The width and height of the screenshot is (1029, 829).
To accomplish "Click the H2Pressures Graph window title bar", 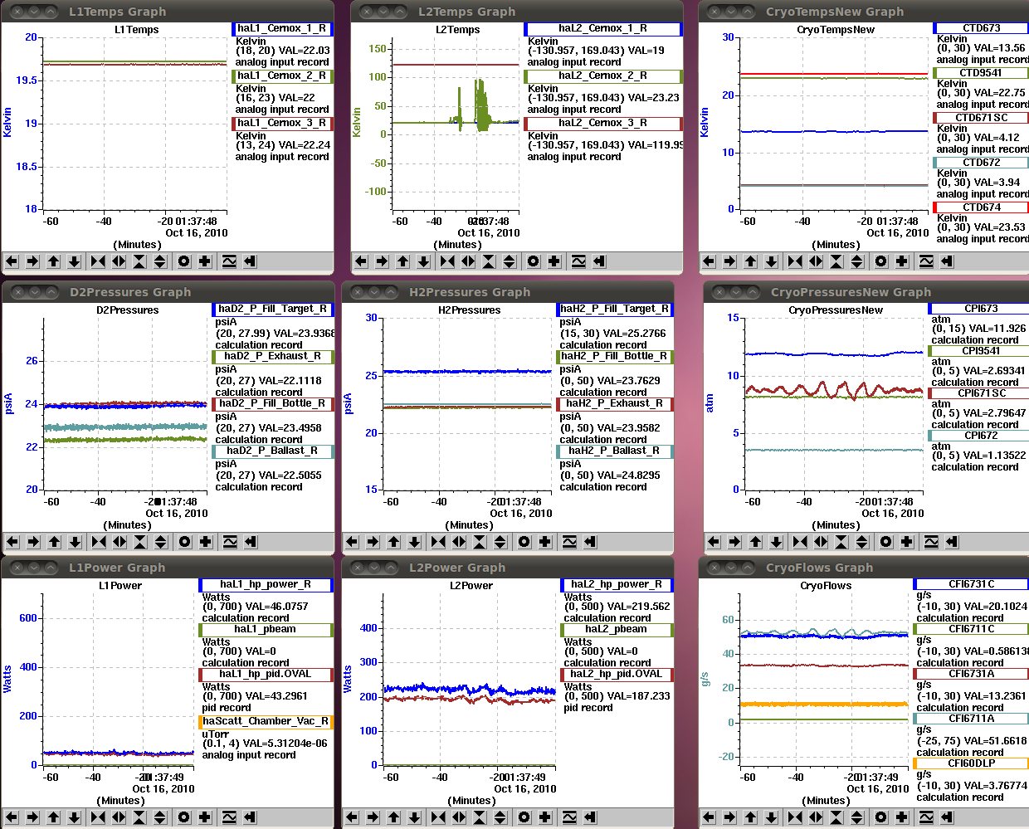I will tap(507, 292).
